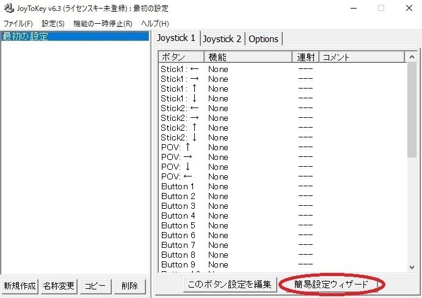Screen dimensions: 422x298
Task: Click the --- 連射 cell for Button 3
Action: click(x=305, y=206)
